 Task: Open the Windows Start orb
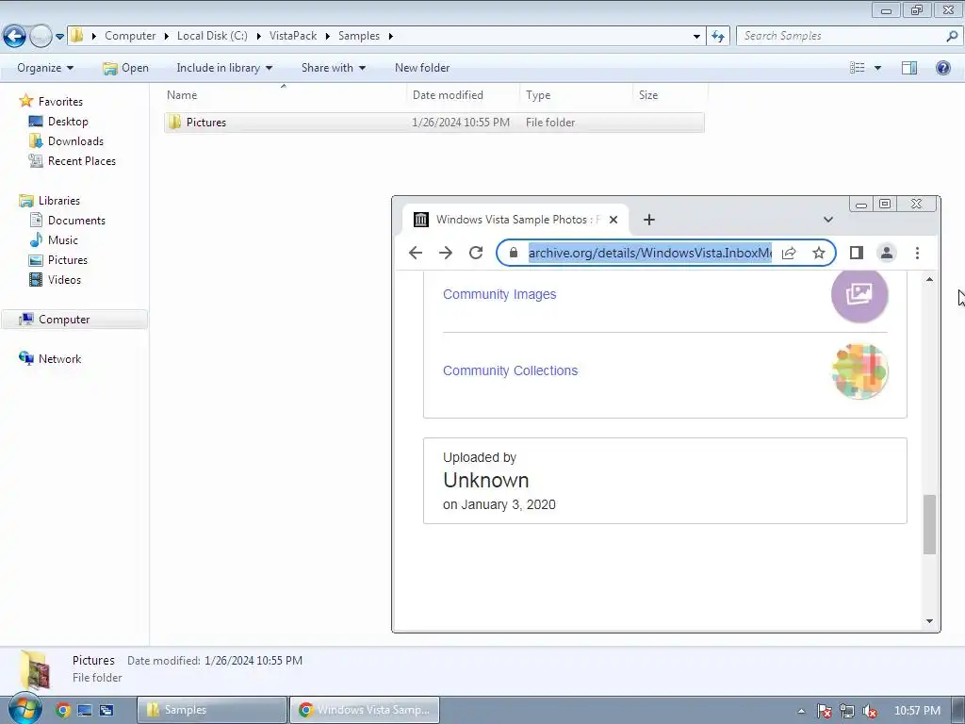(x=25, y=709)
